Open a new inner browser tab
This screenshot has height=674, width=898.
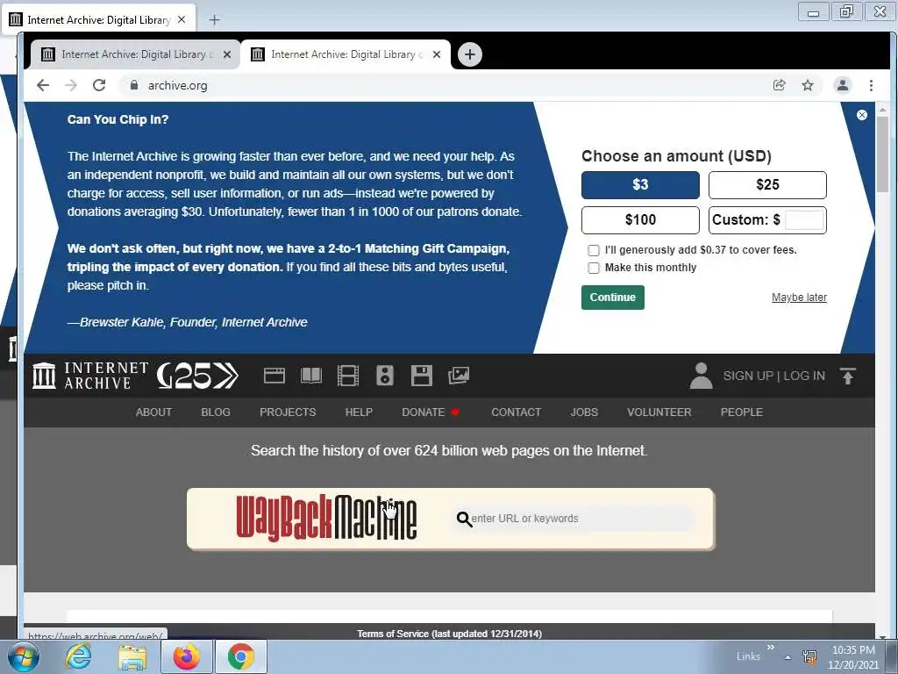(x=470, y=54)
